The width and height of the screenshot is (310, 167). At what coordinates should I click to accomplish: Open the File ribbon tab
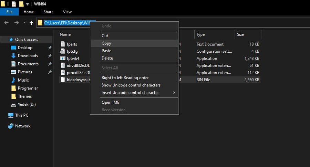pos(9,12)
